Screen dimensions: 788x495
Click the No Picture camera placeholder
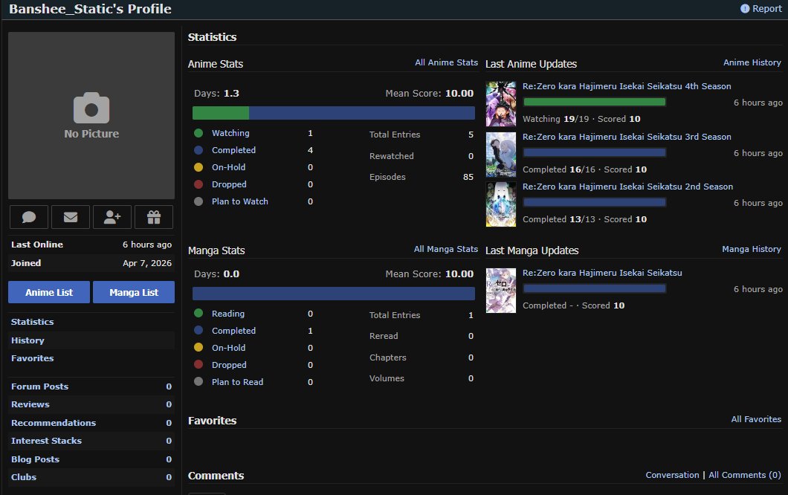coord(91,116)
